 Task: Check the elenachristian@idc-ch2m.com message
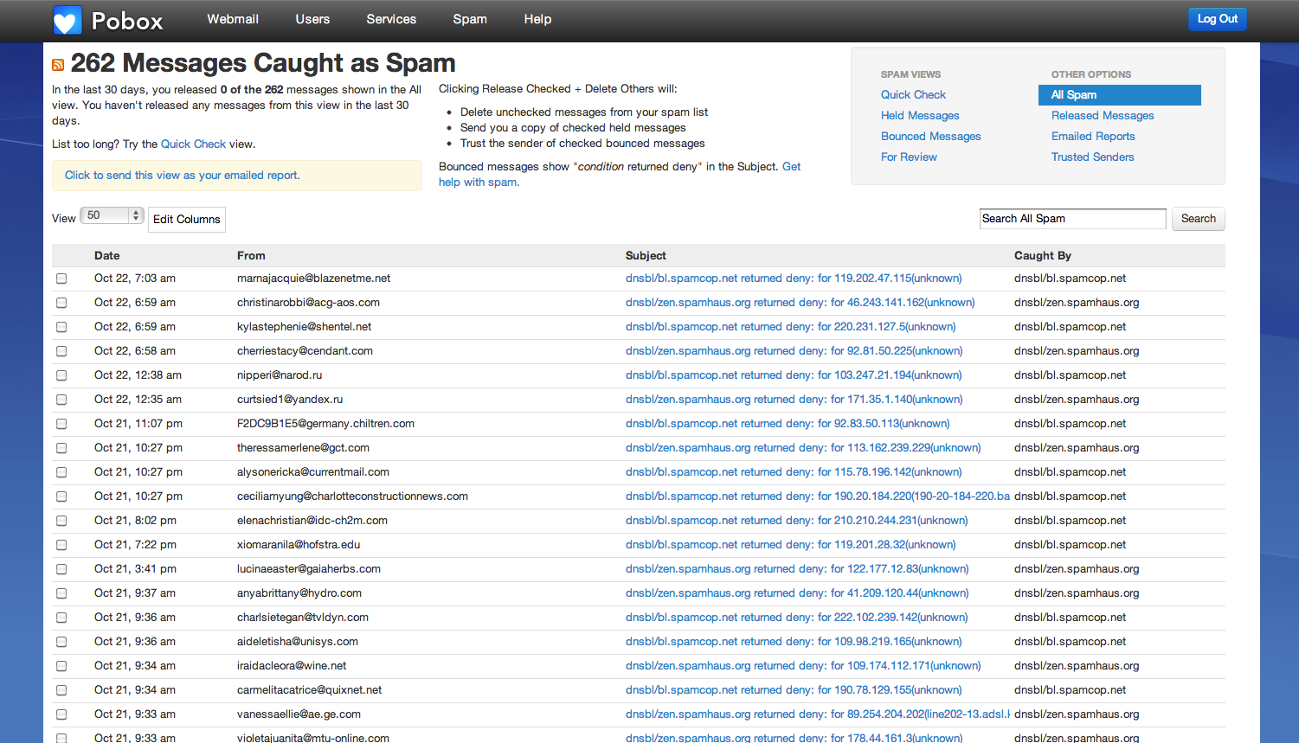tap(61, 521)
